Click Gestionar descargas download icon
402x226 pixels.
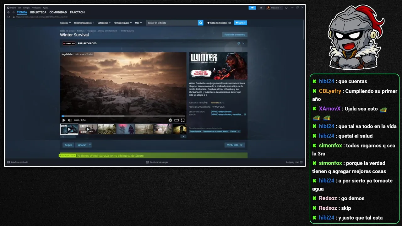click(147, 162)
